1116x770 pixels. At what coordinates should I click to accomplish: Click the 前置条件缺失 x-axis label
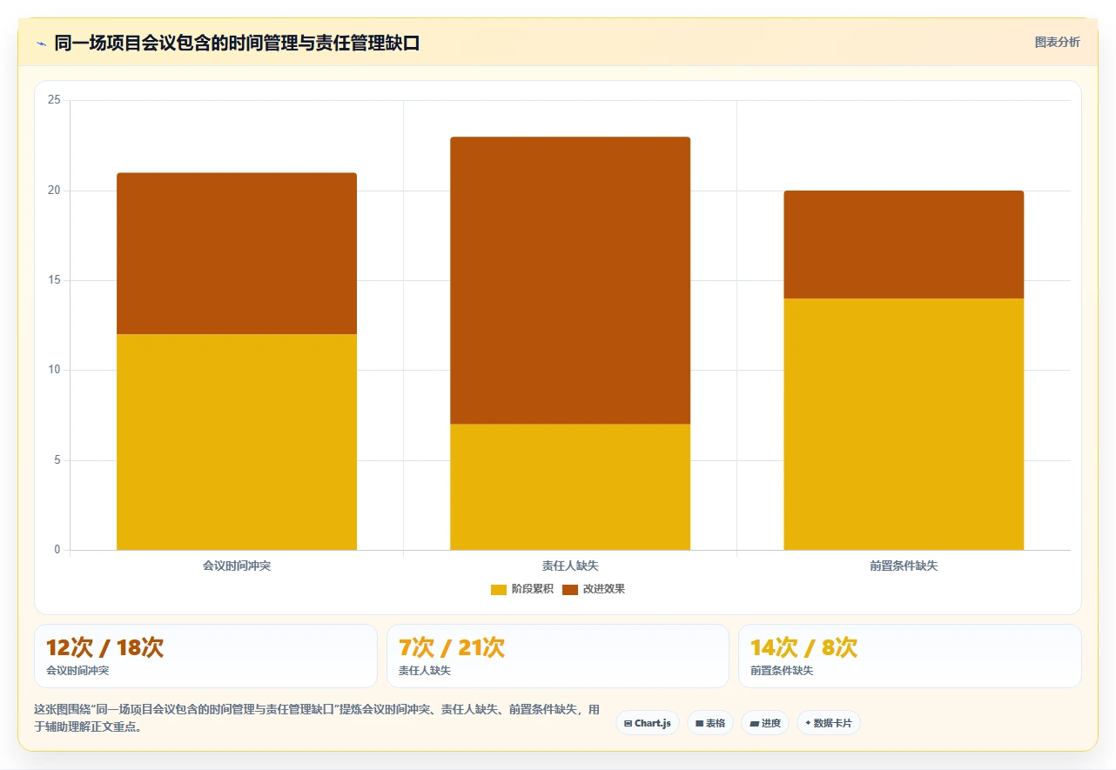(x=904, y=566)
